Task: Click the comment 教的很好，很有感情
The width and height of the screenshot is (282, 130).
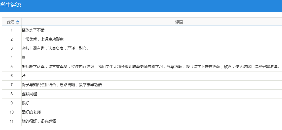Action: pyautogui.click(x=38, y=121)
